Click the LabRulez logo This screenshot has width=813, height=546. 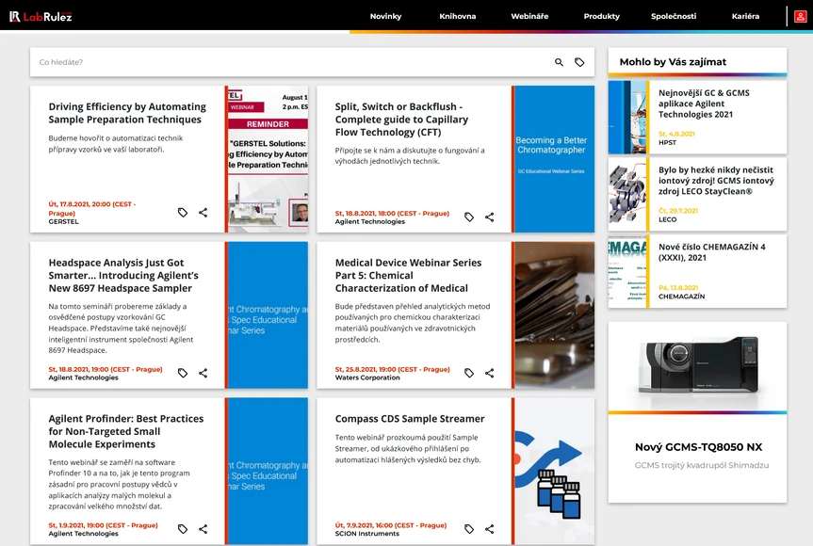click(x=41, y=15)
